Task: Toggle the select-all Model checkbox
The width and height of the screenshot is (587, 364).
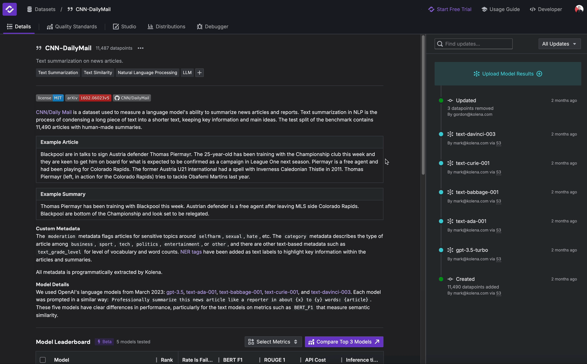Action: 43,360
